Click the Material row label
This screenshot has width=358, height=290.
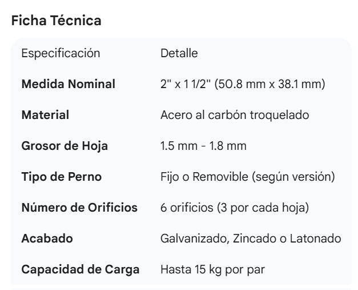[x=45, y=115]
